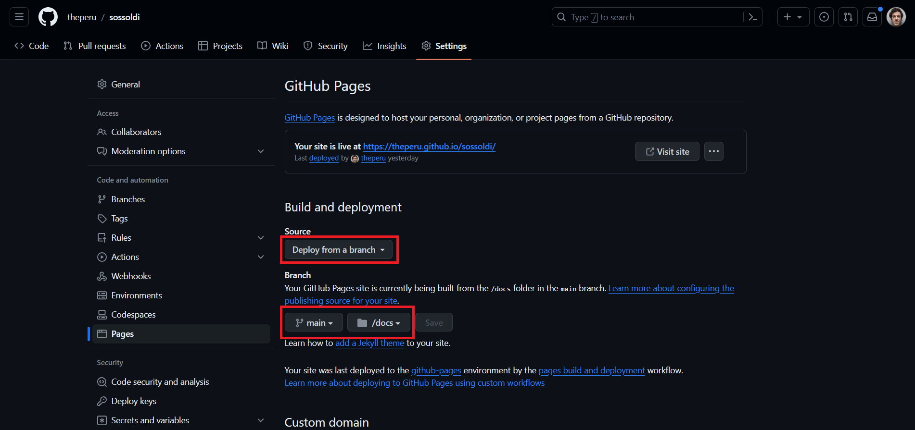Image resolution: width=915 pixels, height=430 pixels.
Task: Switch to the Projects tab
Action: click(x=220, y=46)
